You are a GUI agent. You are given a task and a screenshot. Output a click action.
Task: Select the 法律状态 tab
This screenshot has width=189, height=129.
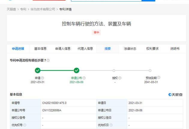click(x=130, y=49)
